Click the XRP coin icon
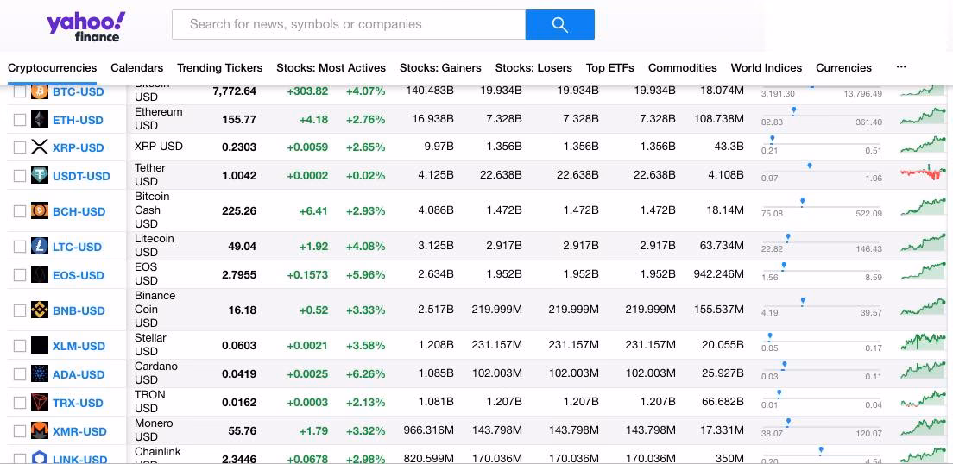 coord(40,147)
